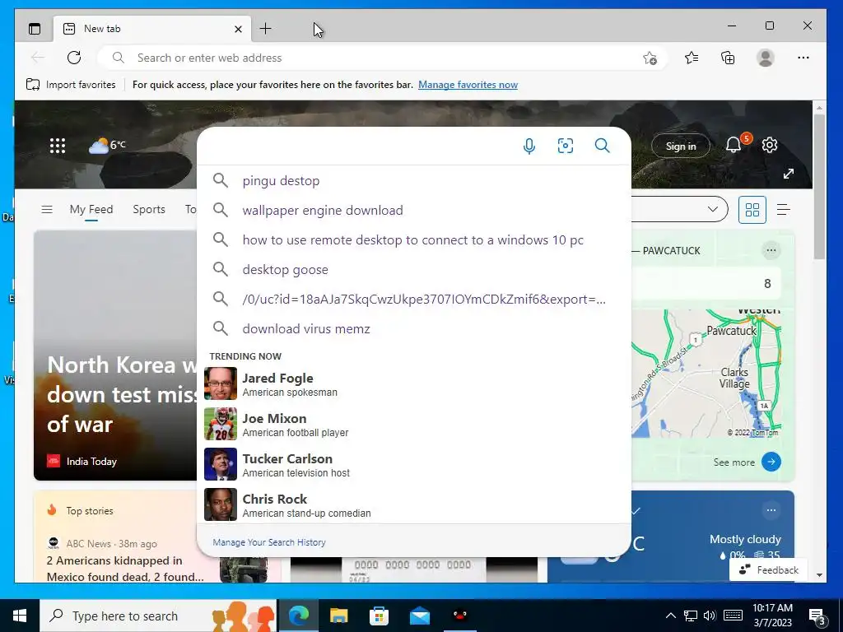
Task: Open trending result Tucker Carlson
Action: pos(414,464)
